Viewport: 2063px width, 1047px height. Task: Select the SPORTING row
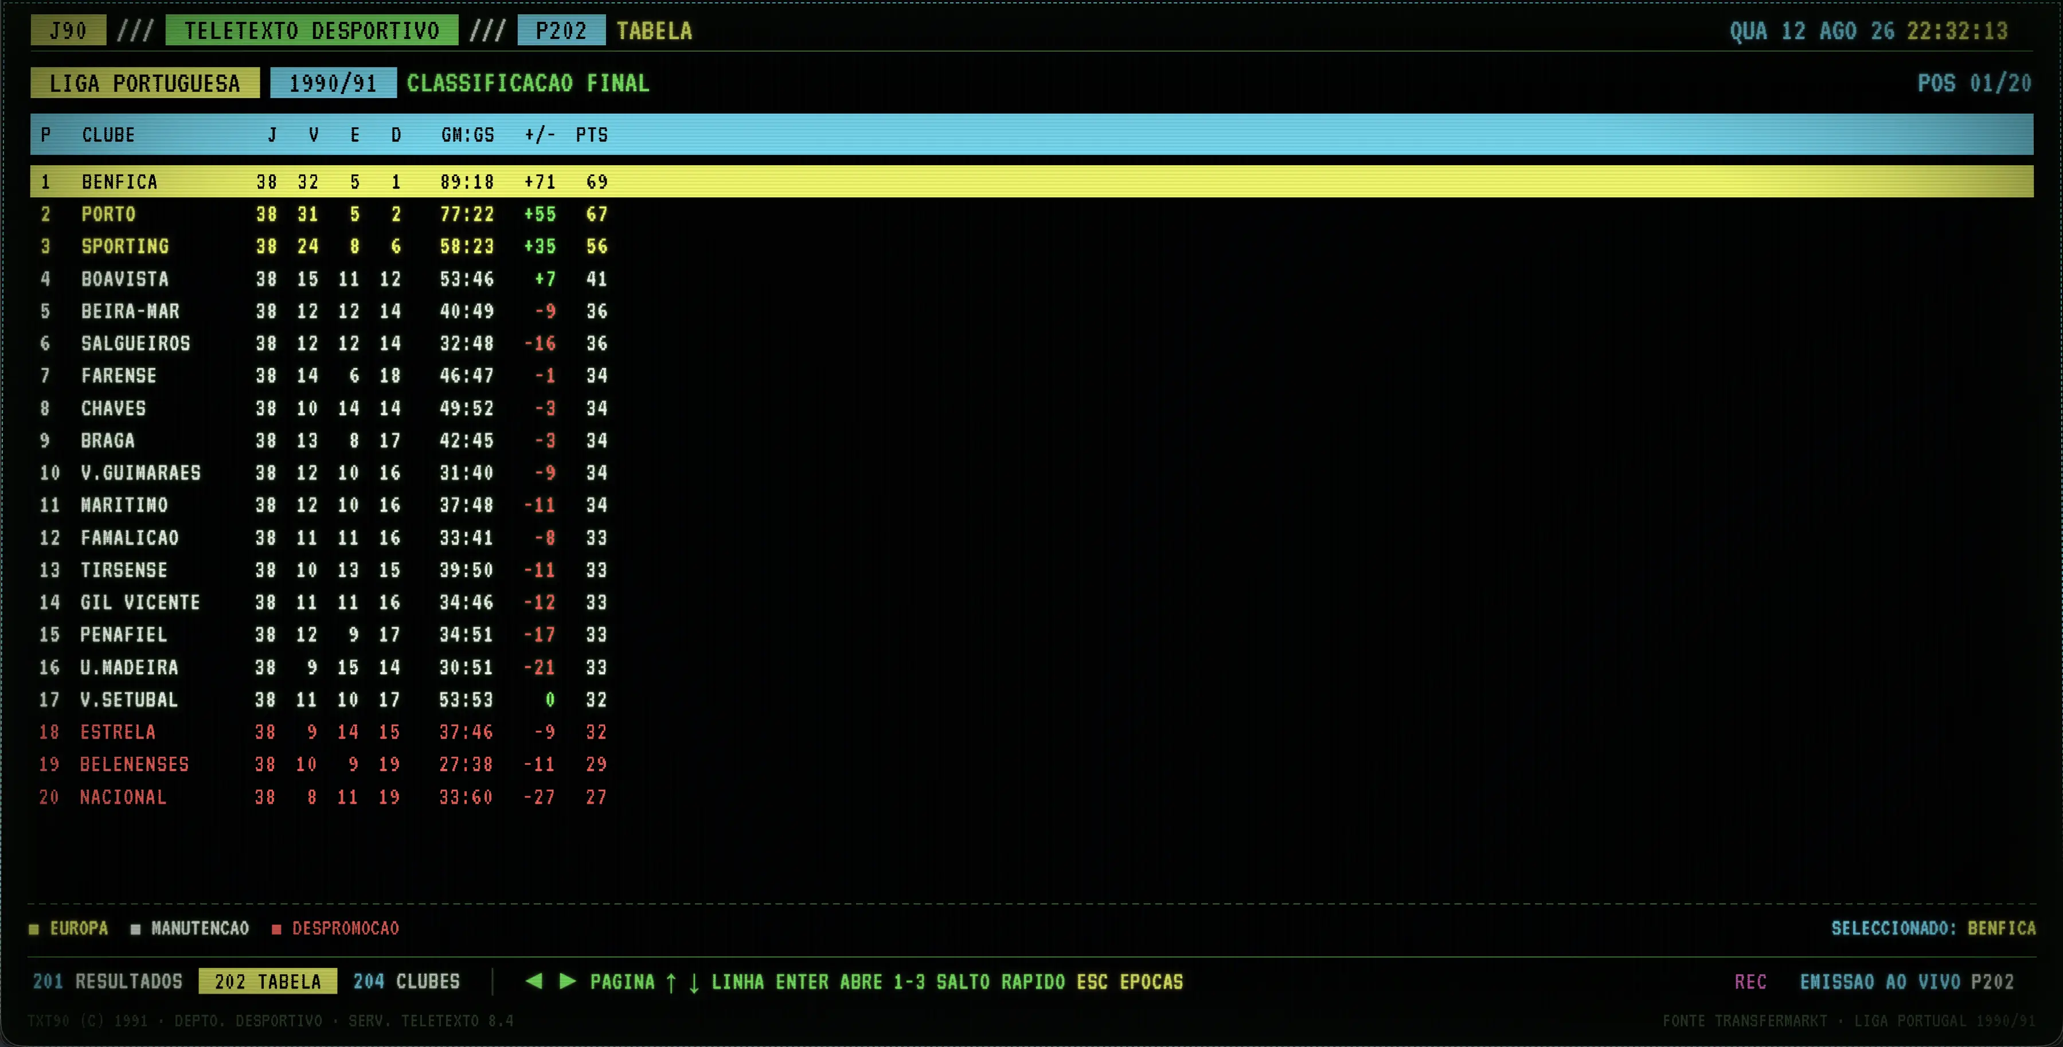point(1031,246)
